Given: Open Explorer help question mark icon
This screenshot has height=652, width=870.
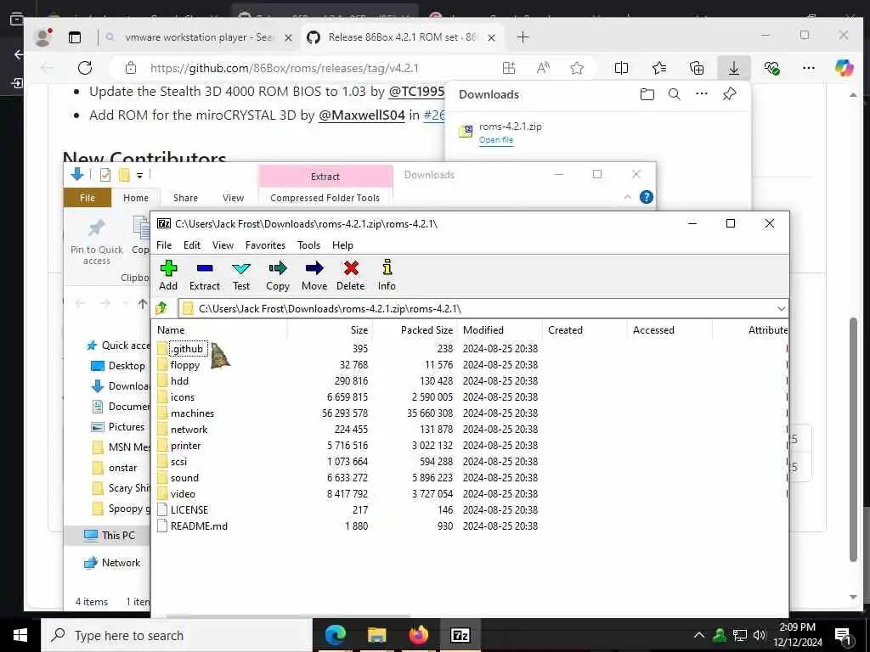Looking at the screenshot, I should (647, 197).
